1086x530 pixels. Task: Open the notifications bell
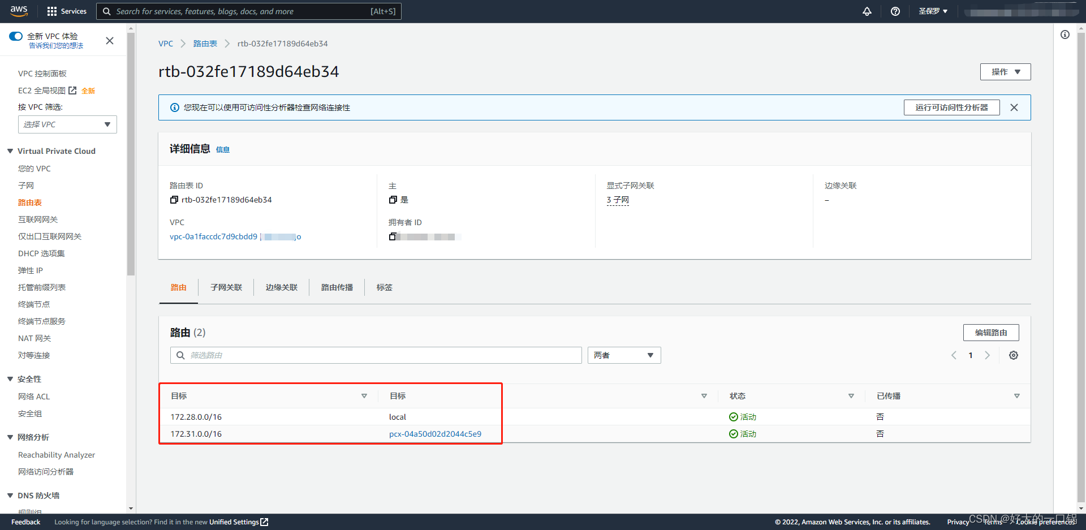click(867, 11)
